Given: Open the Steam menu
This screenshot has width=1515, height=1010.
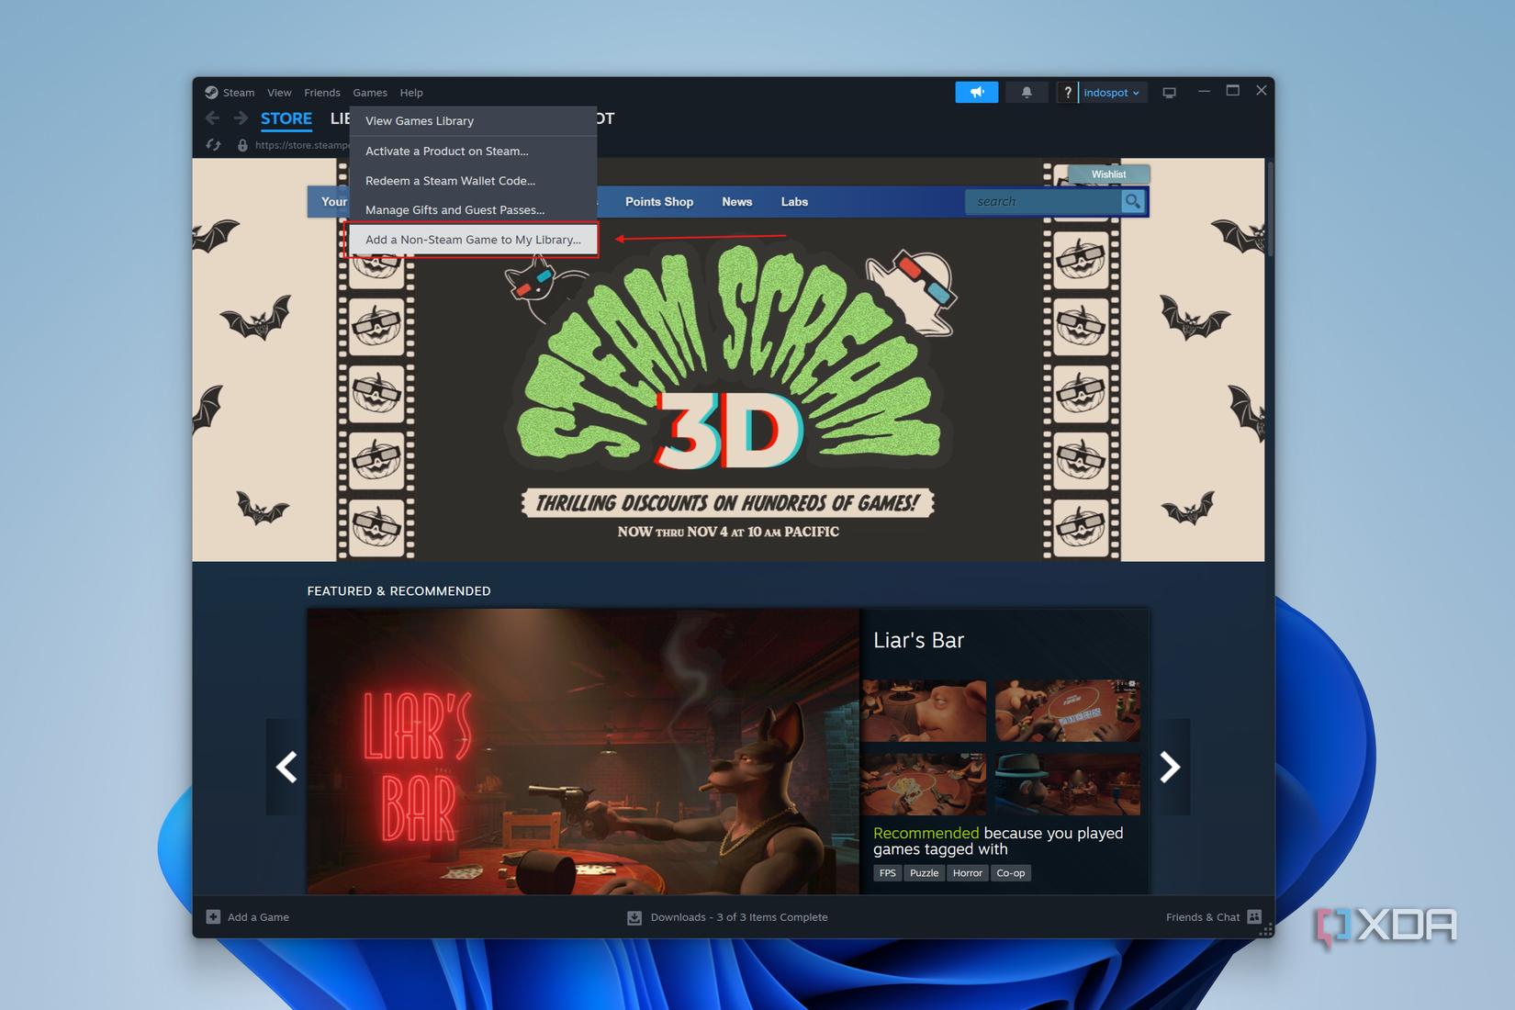Looking at the screenshot, I should coord(239,93).
